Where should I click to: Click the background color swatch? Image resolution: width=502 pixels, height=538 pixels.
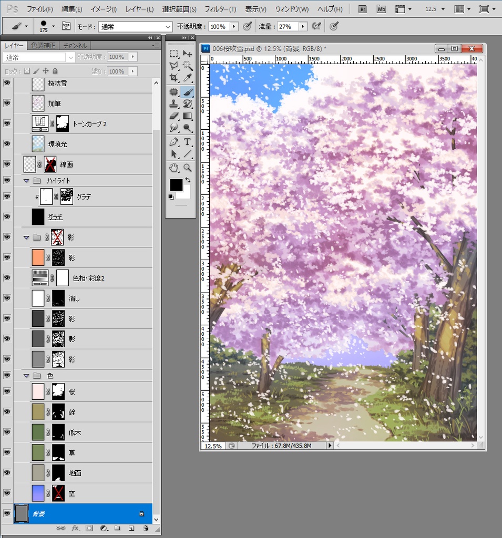(186, 194)
